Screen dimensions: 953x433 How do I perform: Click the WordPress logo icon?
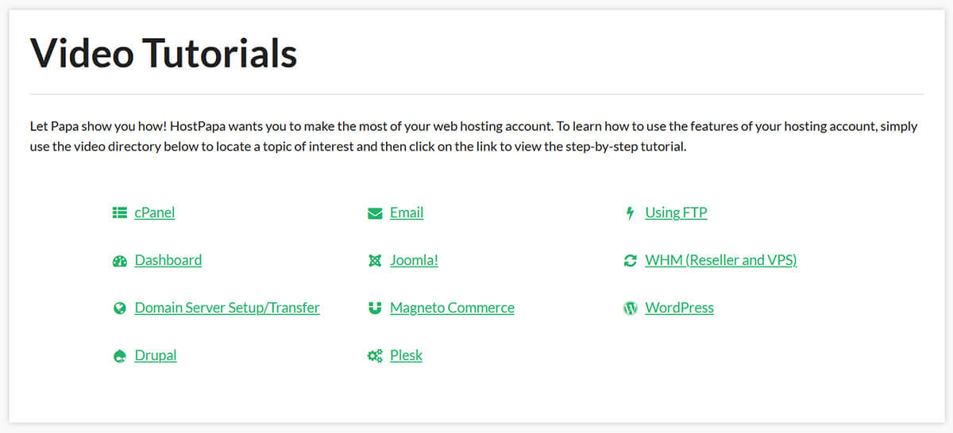pyautogui.click(x=631, y=308)
